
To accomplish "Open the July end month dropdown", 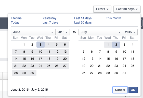I will coord(101,32).
